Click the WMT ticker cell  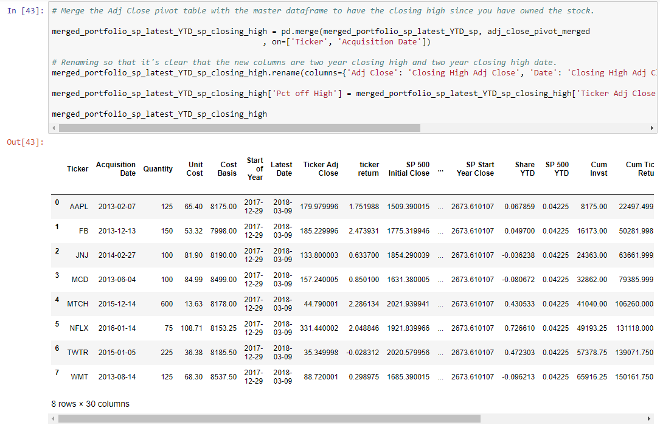click(x=80, y=377)
